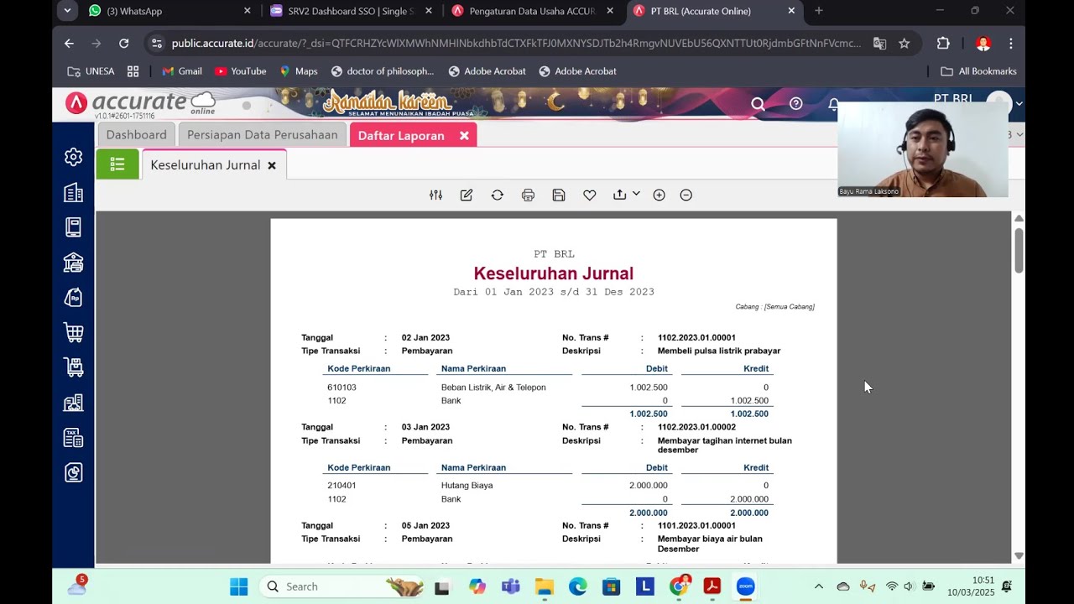Switch to Persiapan Data Perusahaan tab

point(263,135)
